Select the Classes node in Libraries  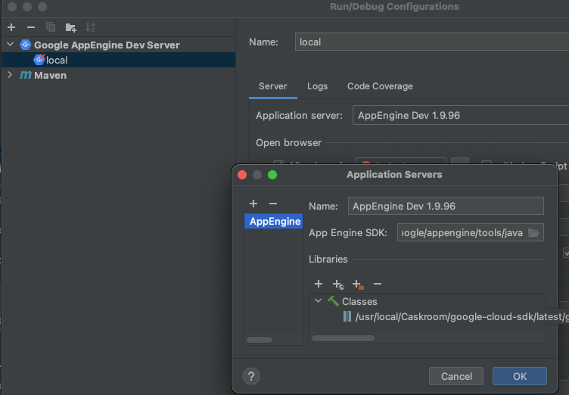359,302
